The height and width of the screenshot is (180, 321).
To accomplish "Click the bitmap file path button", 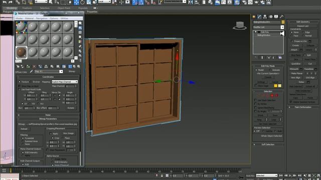I will 51,124.
